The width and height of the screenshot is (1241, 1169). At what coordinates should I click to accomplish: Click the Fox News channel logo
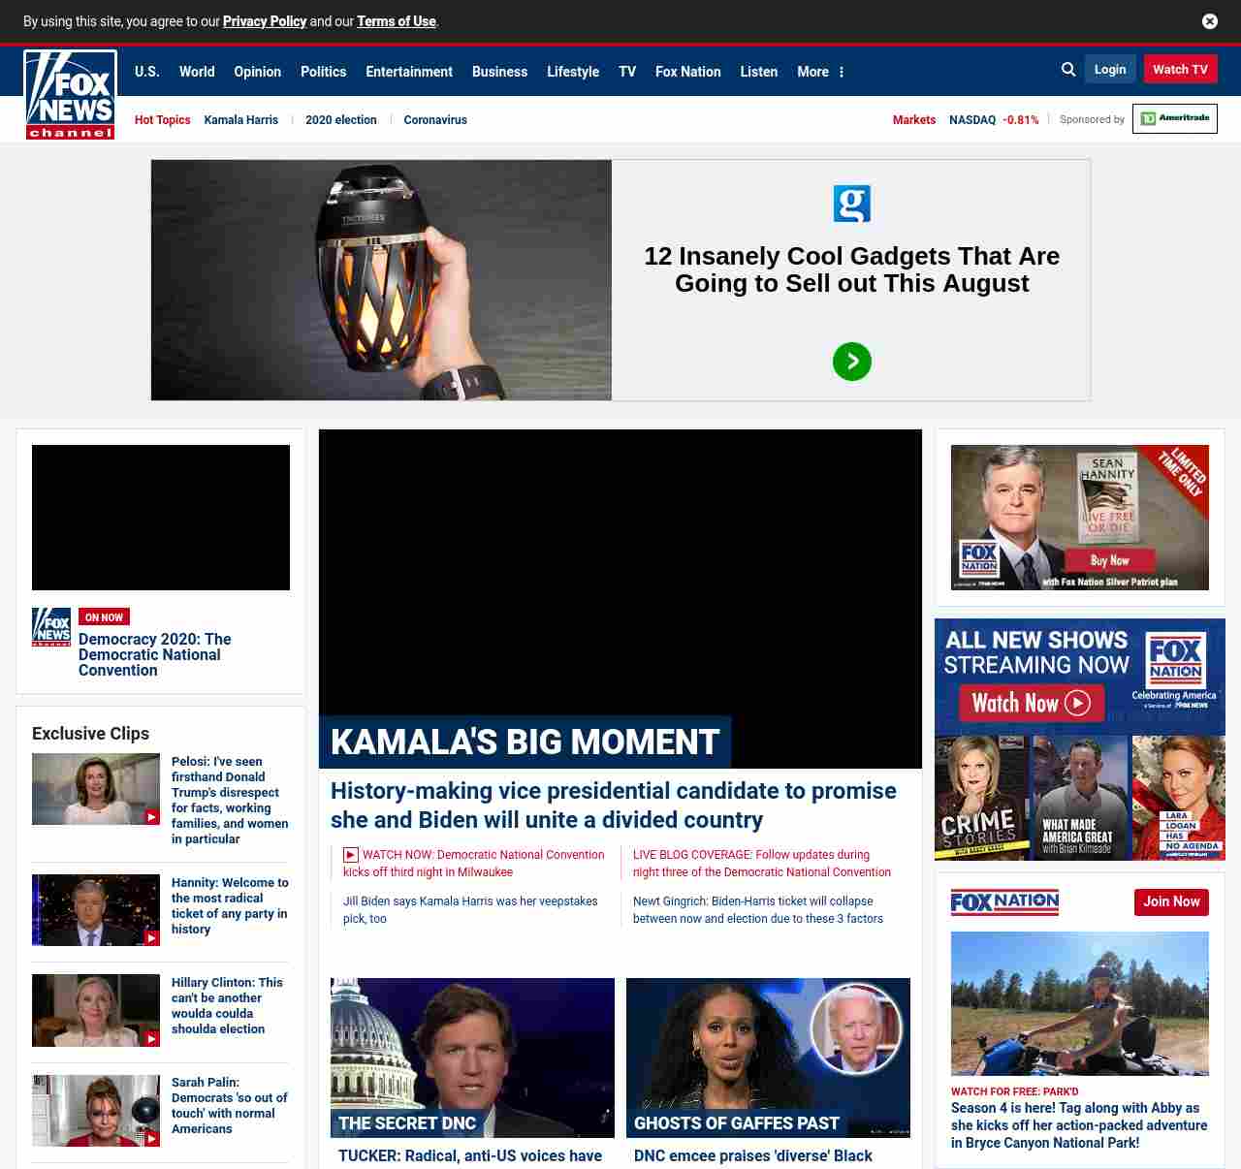70,95
